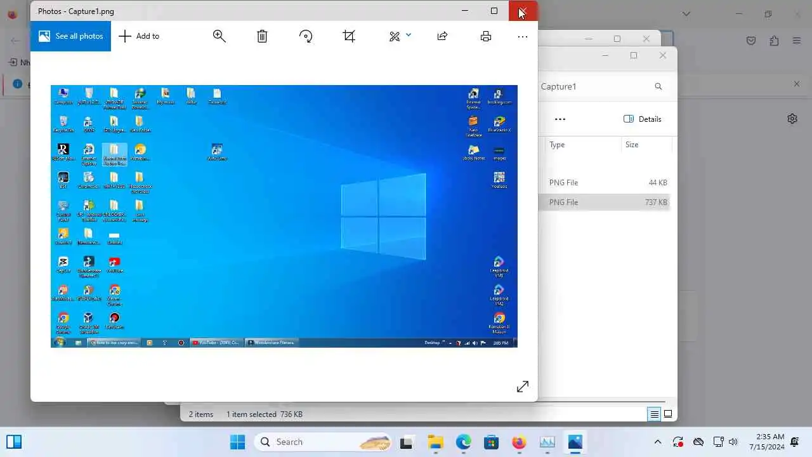The image size is (812, 457).
Task: Open Microsoft Store from the taskbar
Action: coord(491,442)
